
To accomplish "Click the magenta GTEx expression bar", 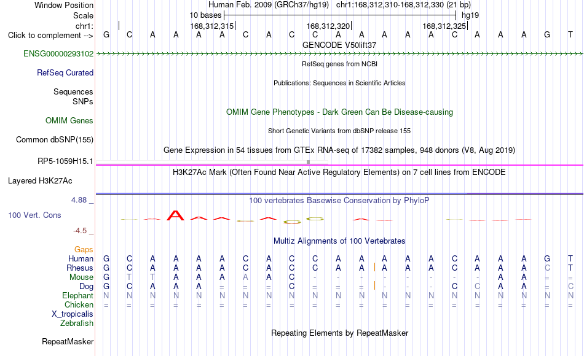I will click(x=339, y=164).
